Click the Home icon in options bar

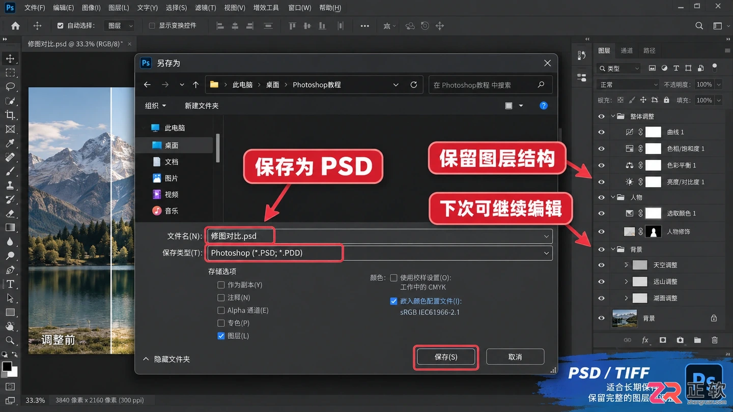click(x=15, y=25)
